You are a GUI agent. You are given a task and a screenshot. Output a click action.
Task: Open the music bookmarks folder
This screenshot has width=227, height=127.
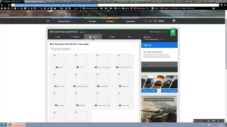117,8
